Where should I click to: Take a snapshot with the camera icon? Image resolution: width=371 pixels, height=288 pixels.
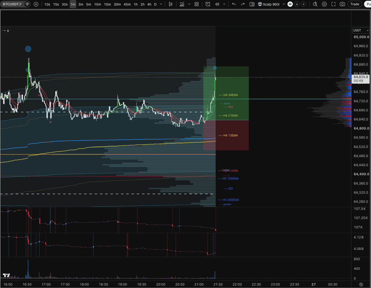click(342, 4)
